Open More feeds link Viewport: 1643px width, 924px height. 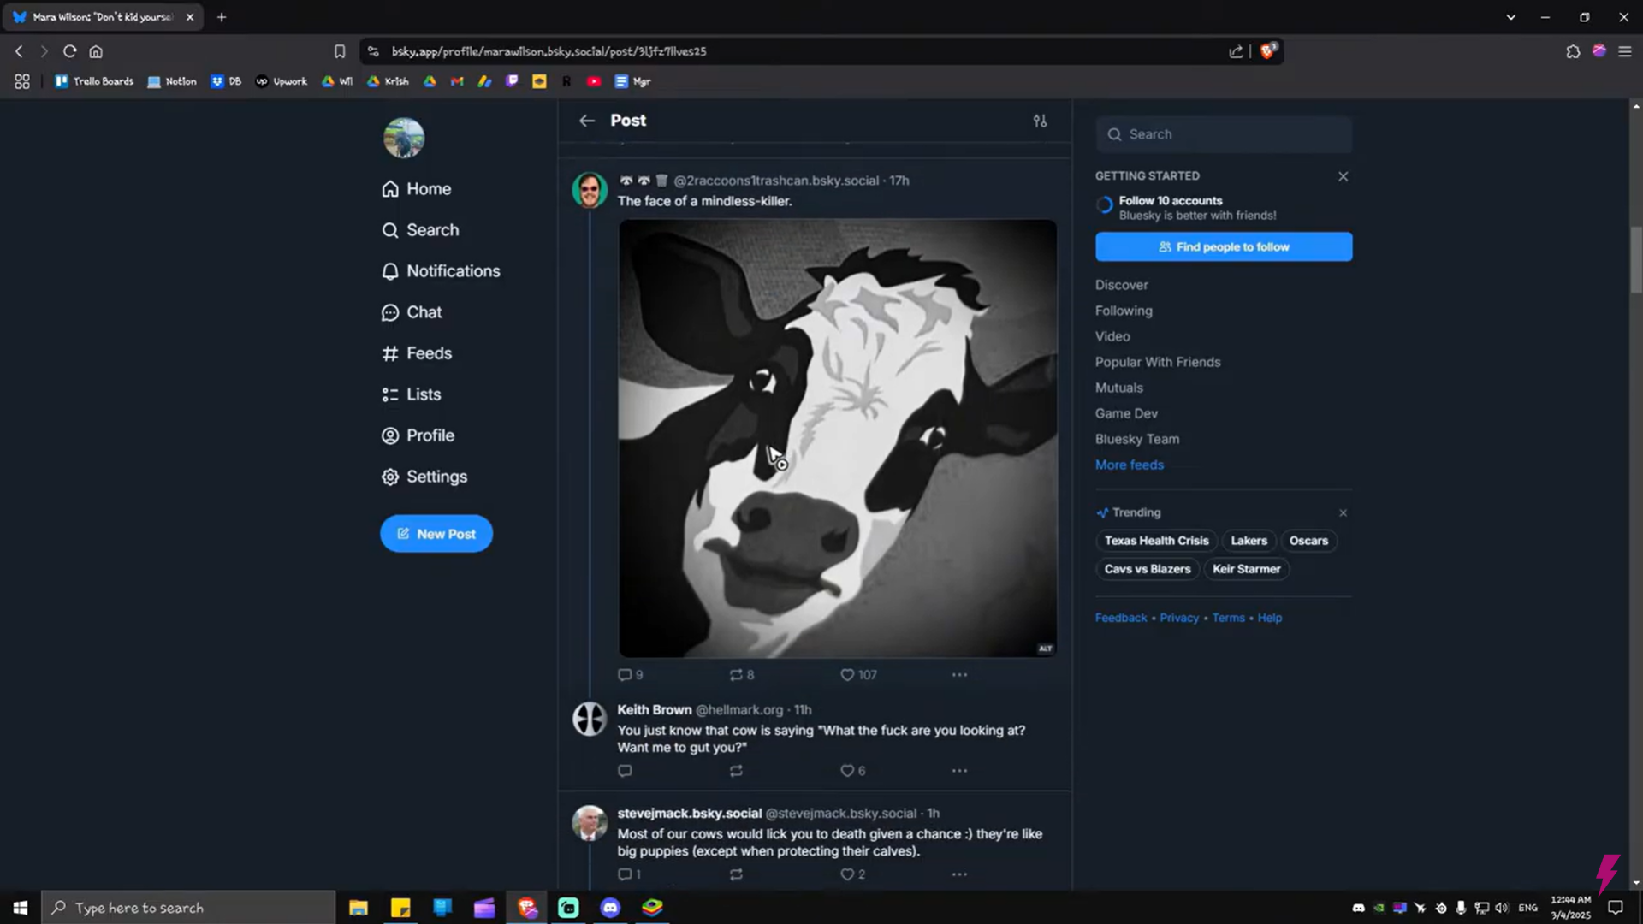click(x=1130, y=465)
